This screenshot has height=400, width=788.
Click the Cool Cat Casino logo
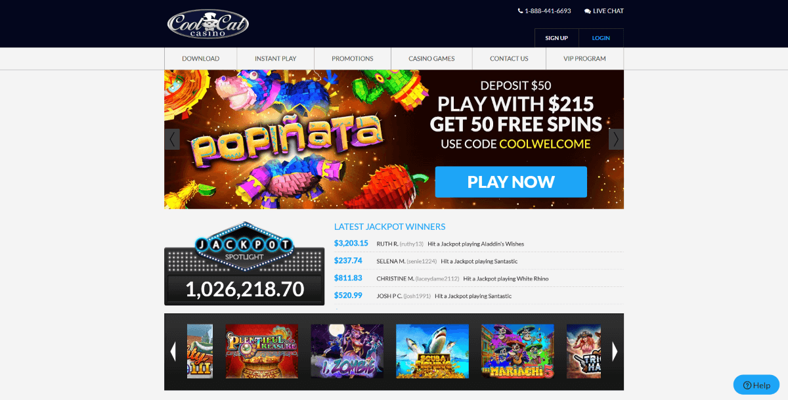pos(208,24)
